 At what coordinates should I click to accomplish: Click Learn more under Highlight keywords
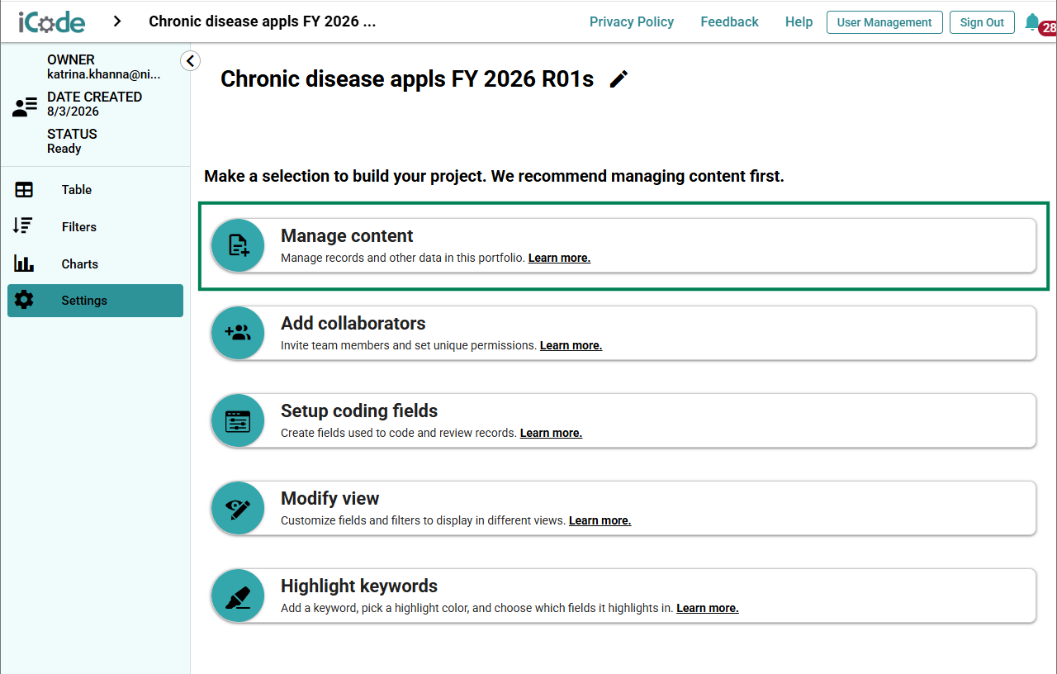point(707,608)
